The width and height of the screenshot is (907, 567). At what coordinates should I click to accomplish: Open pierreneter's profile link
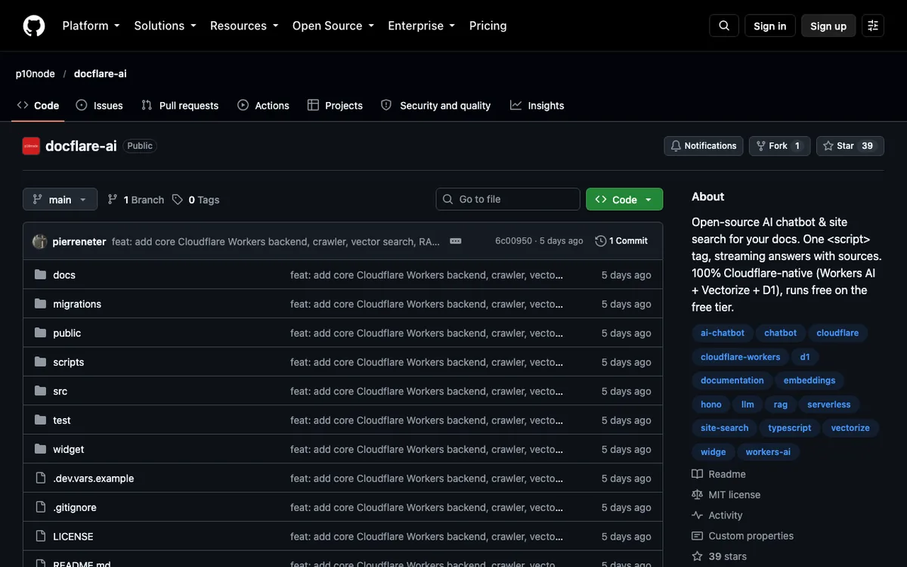pyautogui.click(x=79, y=241)
